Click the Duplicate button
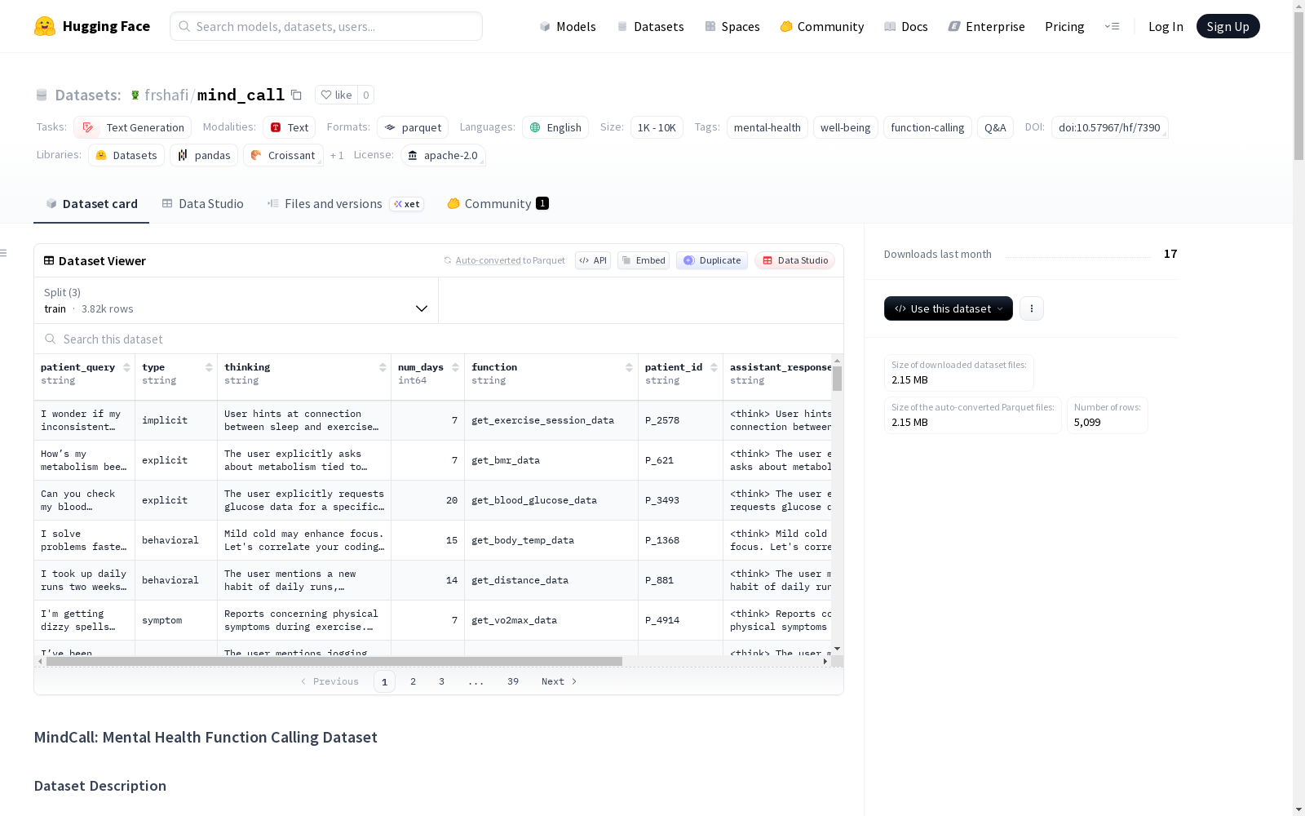This screenshot has height=816, width=1305. [712, 260]
